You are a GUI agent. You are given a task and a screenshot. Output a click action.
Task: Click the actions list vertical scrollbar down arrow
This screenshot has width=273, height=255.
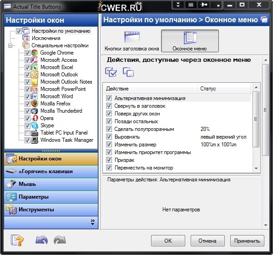pyautogui.click(x=256, y=169)
